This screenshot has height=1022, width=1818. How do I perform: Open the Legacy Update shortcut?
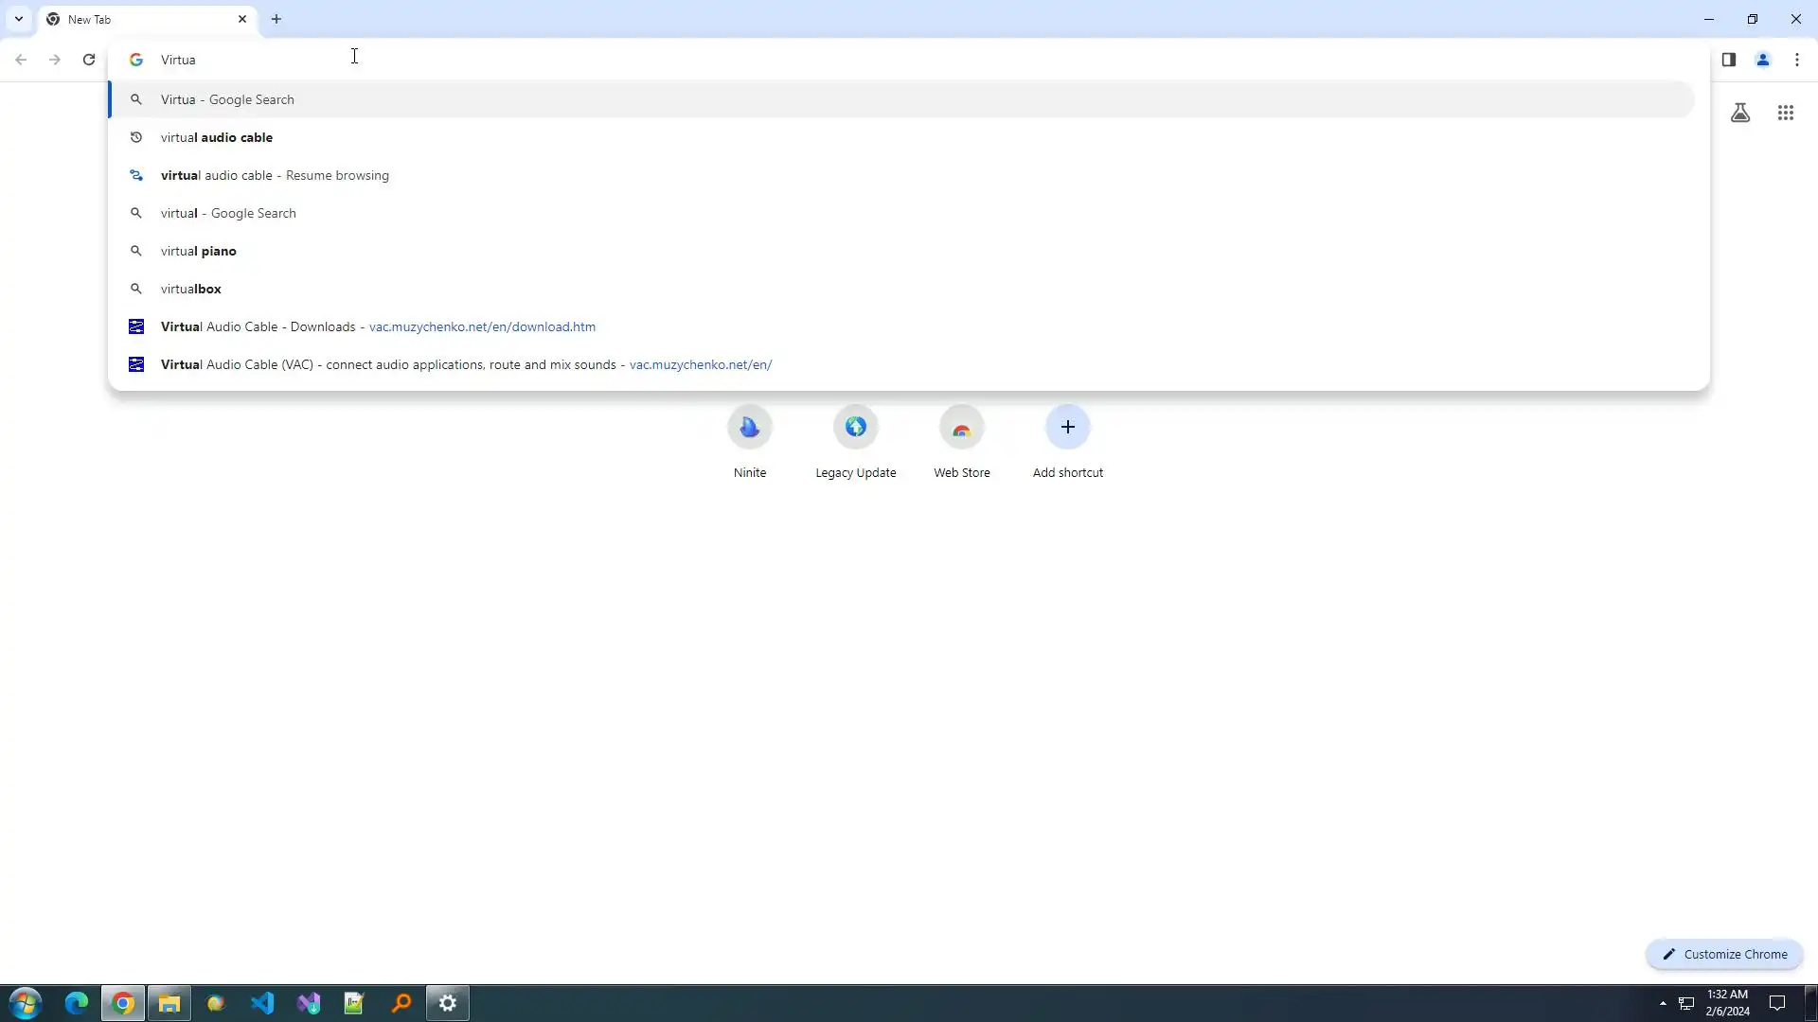click(x=855, y=428)
